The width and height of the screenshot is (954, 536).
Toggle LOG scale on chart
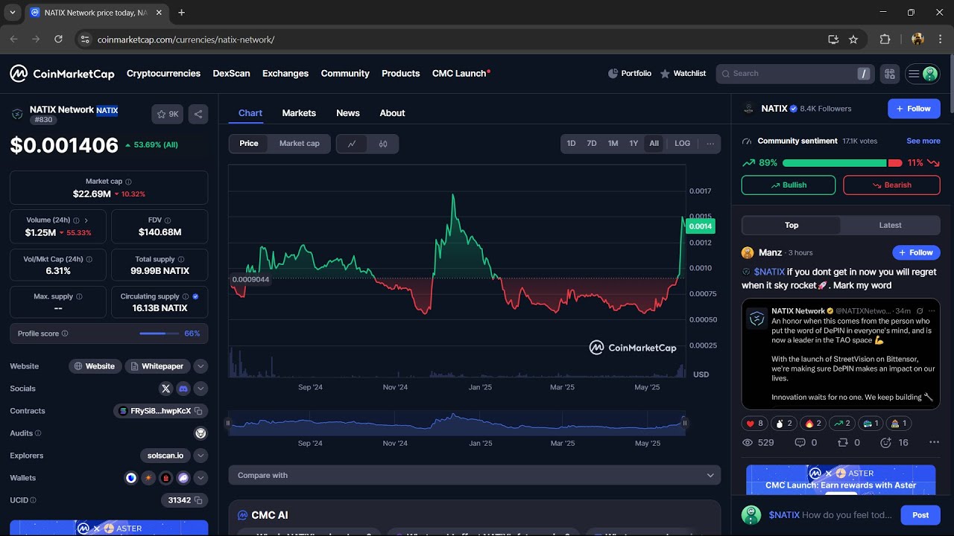tap(683, 144)
